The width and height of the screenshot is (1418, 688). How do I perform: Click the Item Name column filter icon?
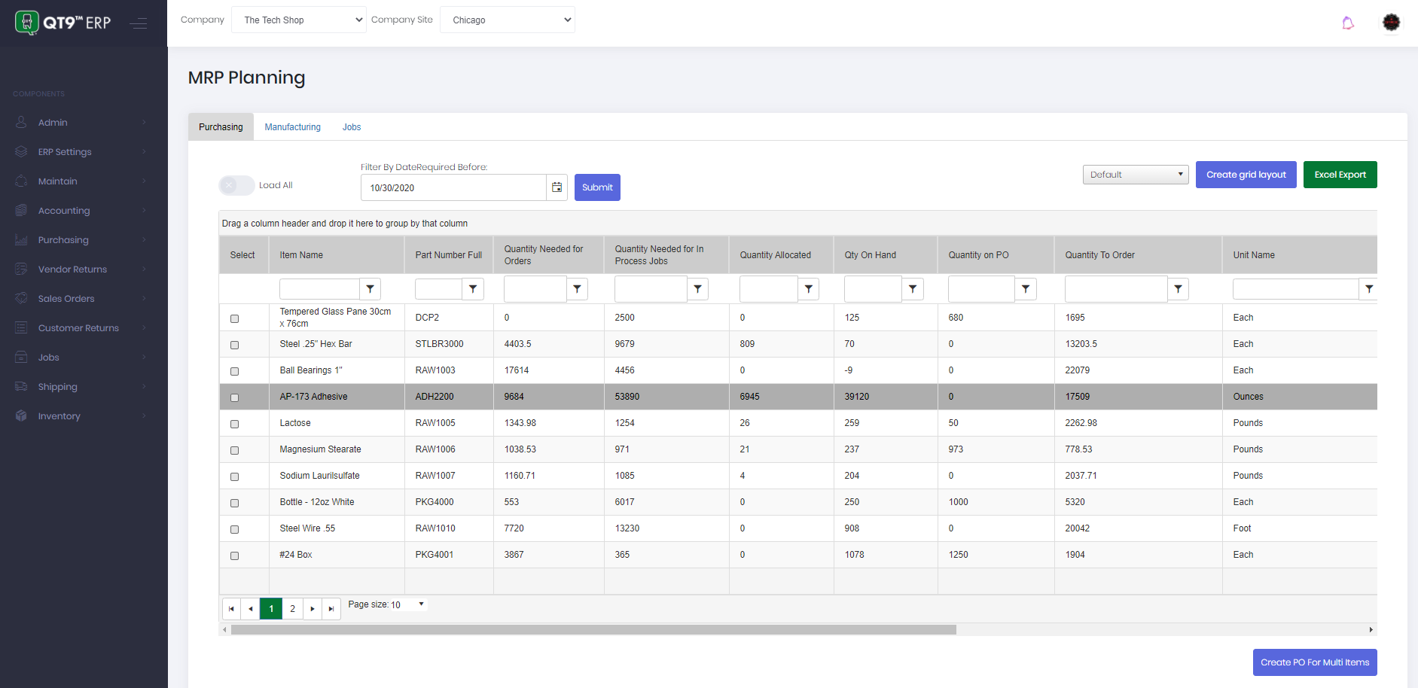[x=370, y=289]
